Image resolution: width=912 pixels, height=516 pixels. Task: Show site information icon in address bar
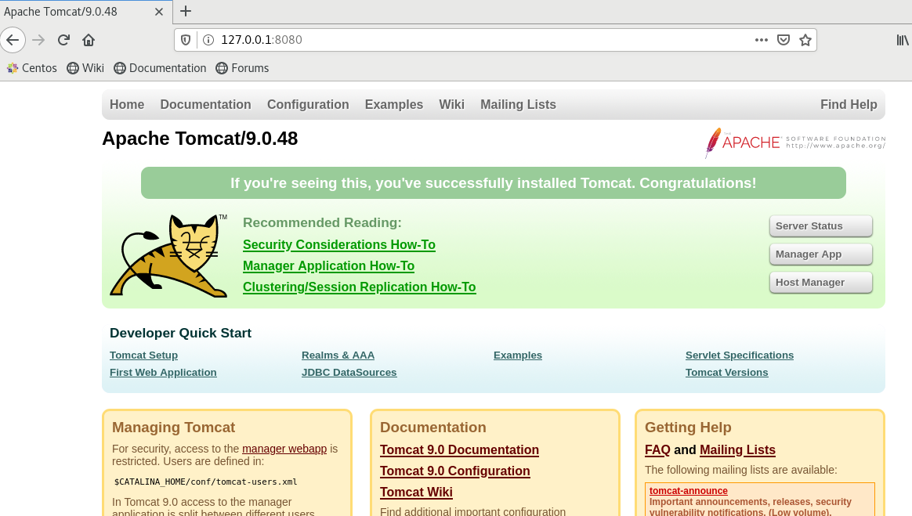pyautogui.click(x=208, y=40)
